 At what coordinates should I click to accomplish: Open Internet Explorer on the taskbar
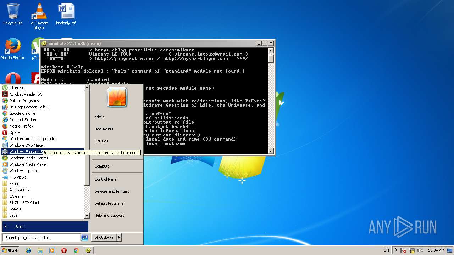28,250
